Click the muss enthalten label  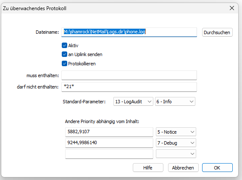pyautogui.click(x=42, y=75)
